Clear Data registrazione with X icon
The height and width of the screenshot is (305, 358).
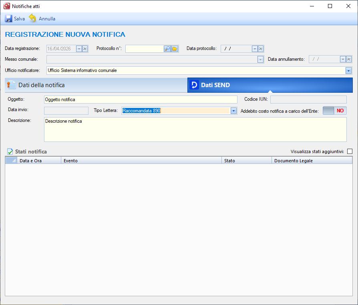click(x=85, y=49)
